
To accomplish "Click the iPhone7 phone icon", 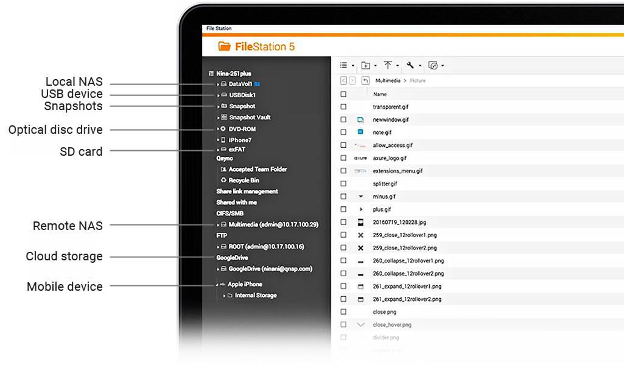I will pos(223,140).
